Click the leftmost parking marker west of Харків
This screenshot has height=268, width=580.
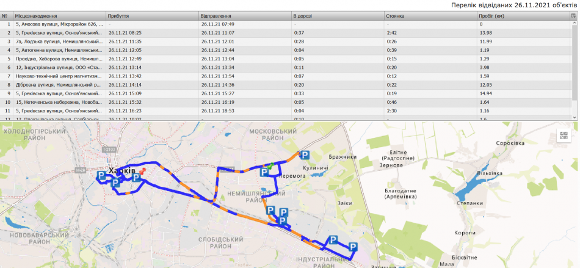(101, 176)
